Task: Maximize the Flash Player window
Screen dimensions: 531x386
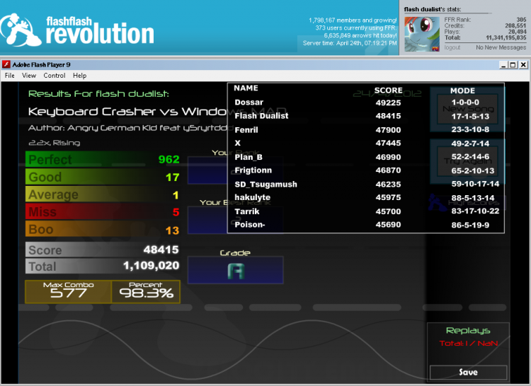Action: (513, 65)
